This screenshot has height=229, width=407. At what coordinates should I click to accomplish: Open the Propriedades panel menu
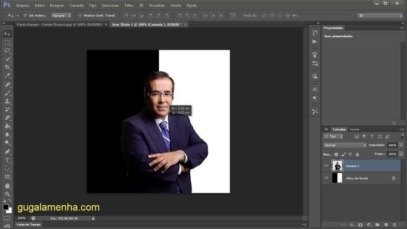tap(401, 28)
